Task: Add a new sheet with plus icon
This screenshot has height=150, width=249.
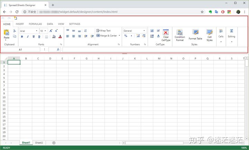Action: click(54, 143)
